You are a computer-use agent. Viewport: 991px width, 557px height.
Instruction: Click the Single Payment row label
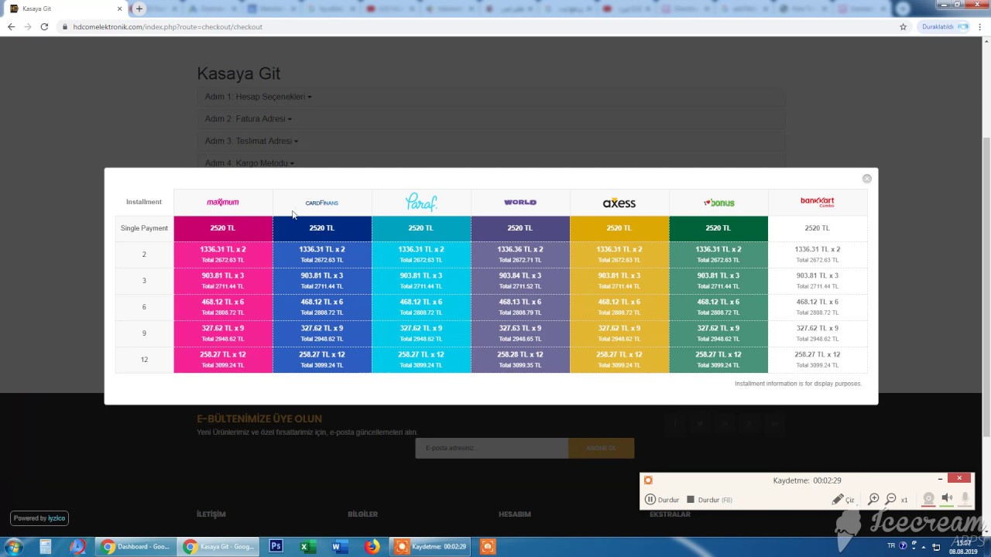tap(144, 228)
